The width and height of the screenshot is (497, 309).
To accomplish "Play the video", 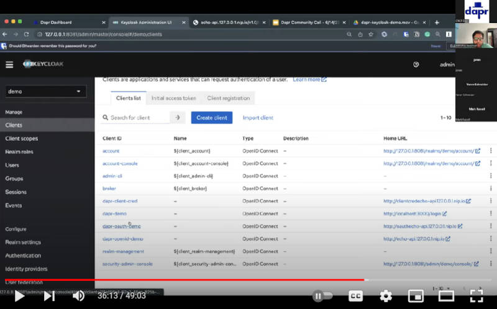I will (x=20, y=296).
